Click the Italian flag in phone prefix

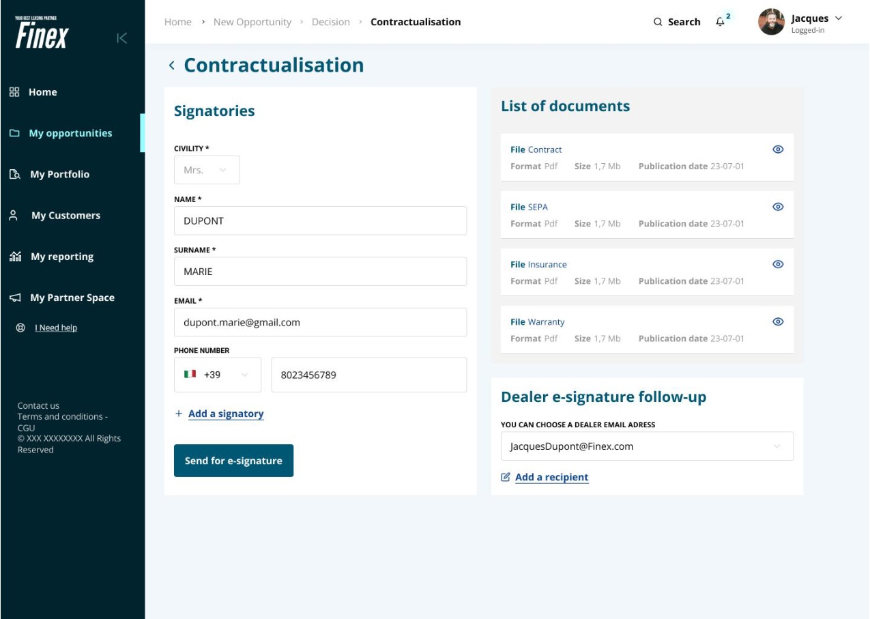click(x=190, y=375)
